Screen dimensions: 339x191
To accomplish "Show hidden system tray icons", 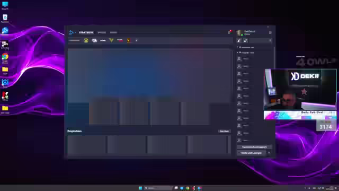I will click(x=305, y=188).
